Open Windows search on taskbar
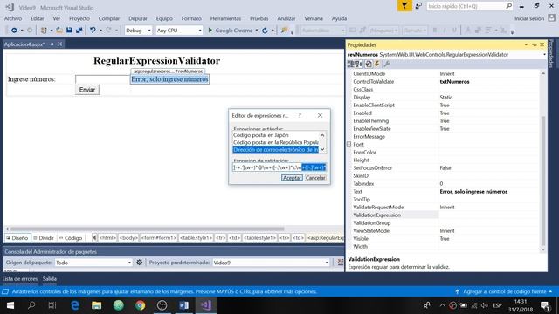Viewport: 559px width, 314px height. click(31, 305)
